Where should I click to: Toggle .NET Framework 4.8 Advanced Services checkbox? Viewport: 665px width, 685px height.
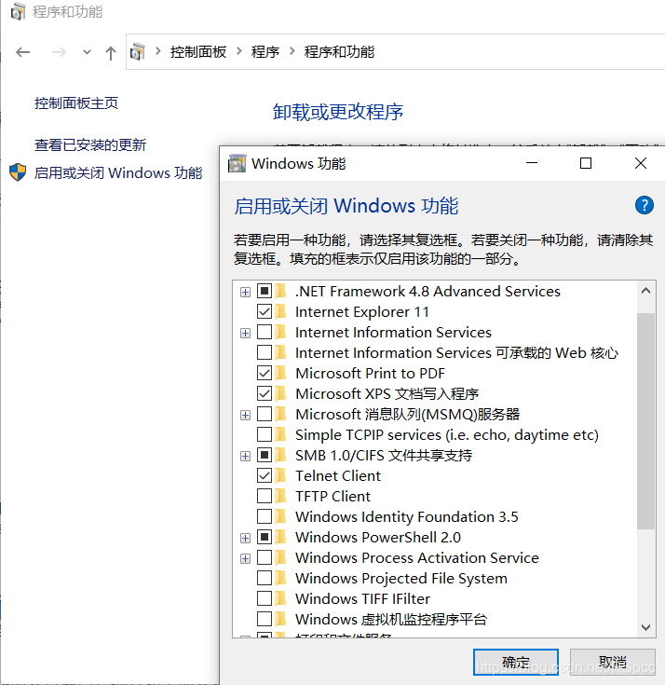click(x=265, y=291)
